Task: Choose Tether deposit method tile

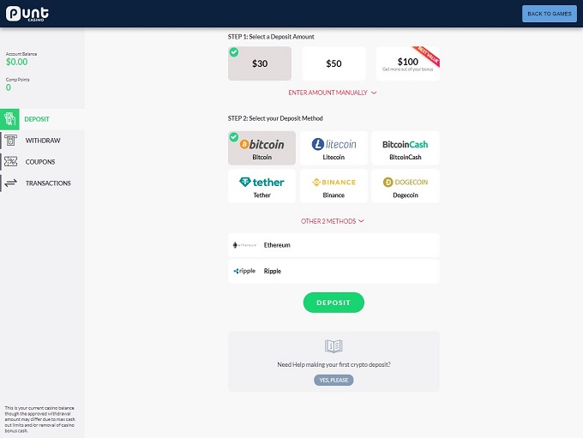Action: coord(261,186)
